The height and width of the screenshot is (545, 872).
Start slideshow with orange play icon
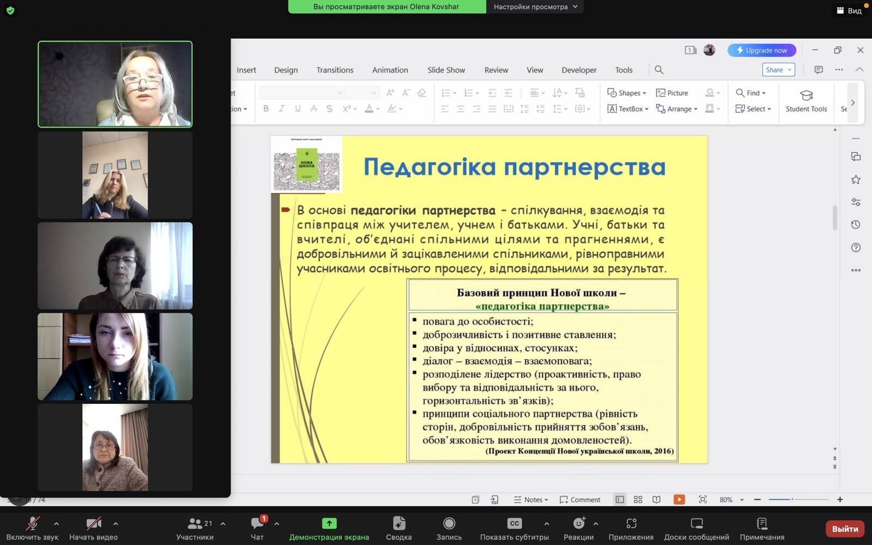[x=679, y=499]
